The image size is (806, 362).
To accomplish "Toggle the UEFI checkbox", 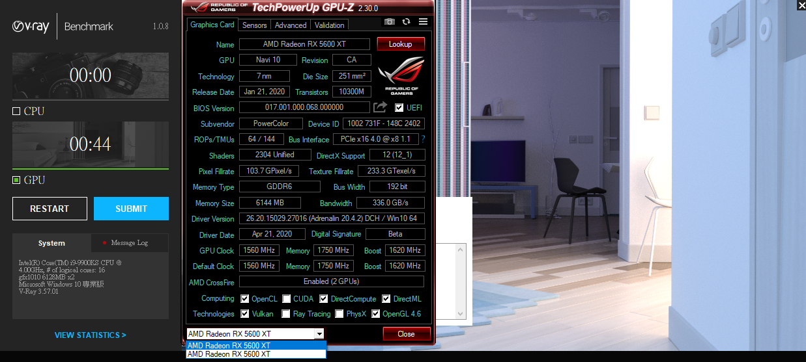I will pos(399,107).
